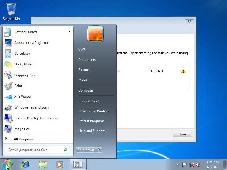The width and height of the screenshot is (227, 170).
Task: Open Default Programs
Action: click(91, 121)
